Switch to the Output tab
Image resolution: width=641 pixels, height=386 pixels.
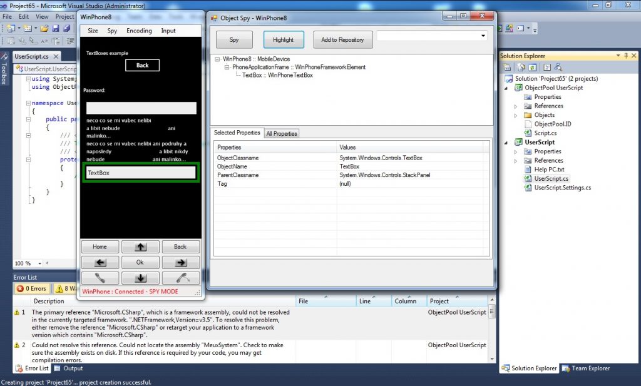(x=69, y=368)
